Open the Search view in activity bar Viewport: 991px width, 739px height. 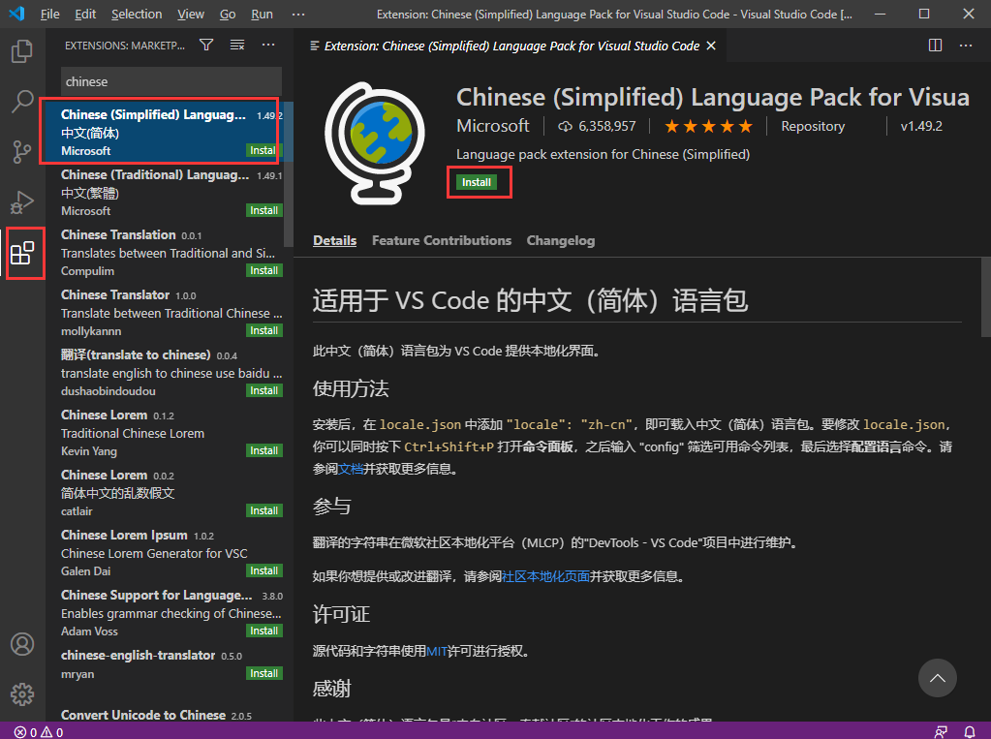click(22, 102)
